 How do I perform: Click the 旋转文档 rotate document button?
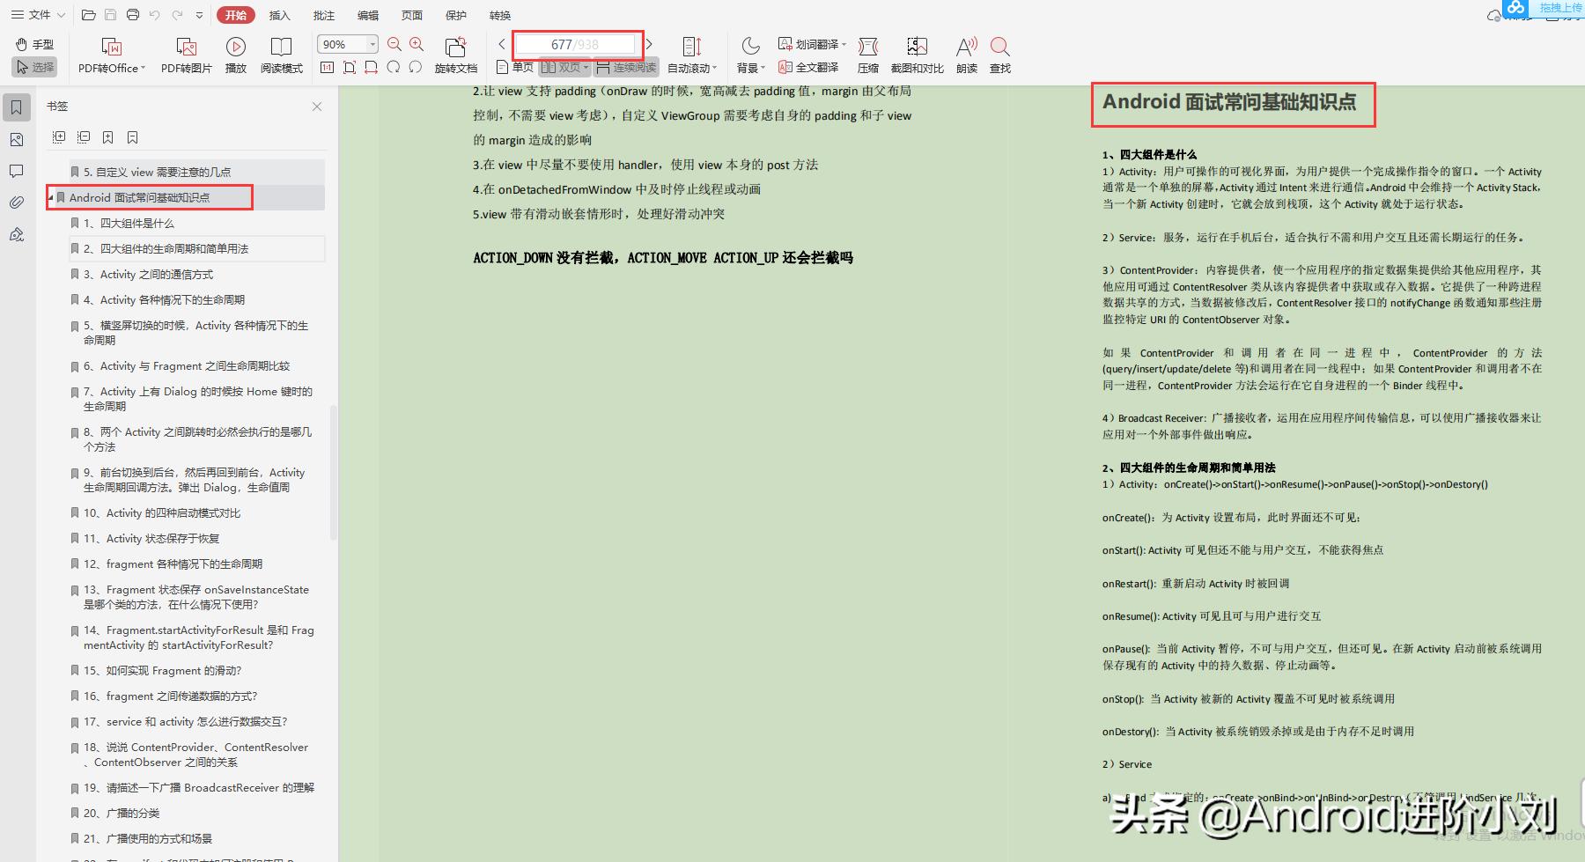pos(456,55)
